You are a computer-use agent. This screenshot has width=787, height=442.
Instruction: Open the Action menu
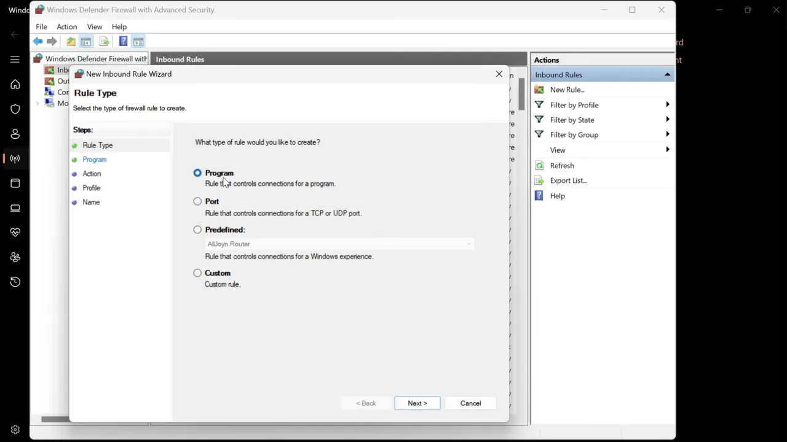(67, 27)
